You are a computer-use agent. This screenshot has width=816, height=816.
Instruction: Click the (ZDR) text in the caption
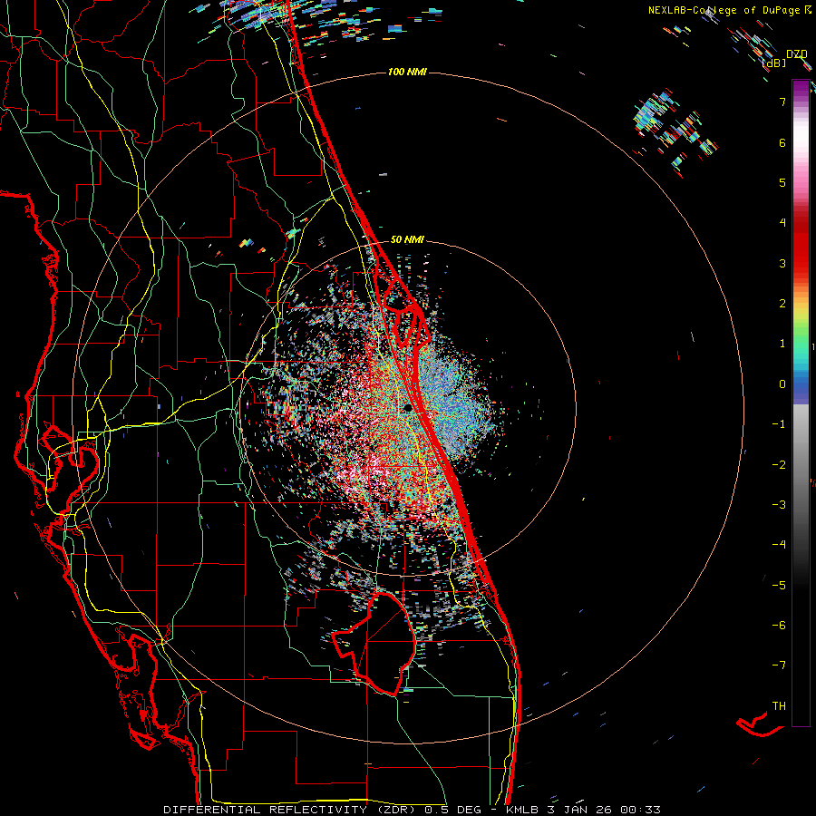pos(395,810)
